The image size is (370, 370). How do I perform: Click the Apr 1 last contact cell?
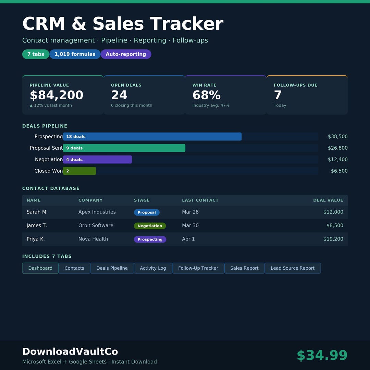coord(188,239)
